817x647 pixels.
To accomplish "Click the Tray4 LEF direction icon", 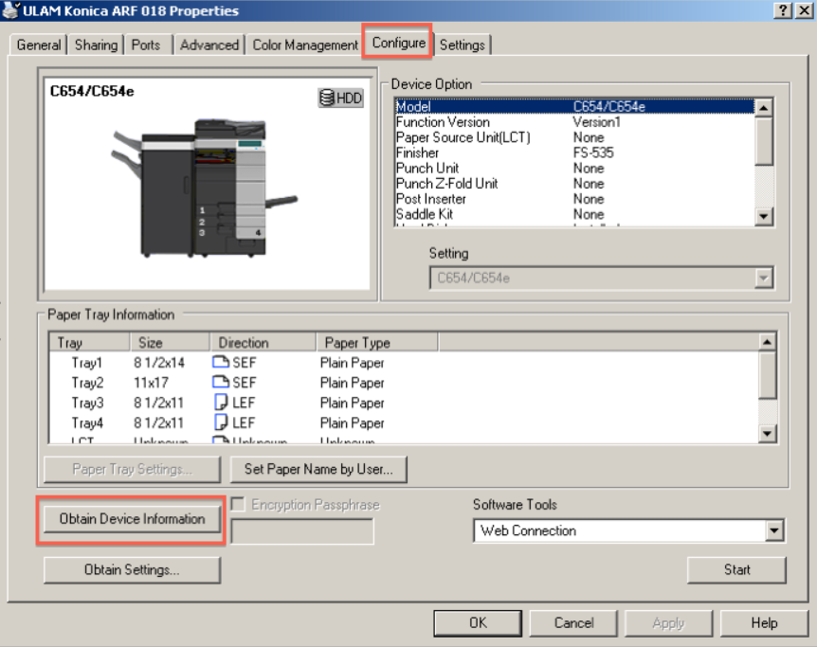I will (221, 422).
